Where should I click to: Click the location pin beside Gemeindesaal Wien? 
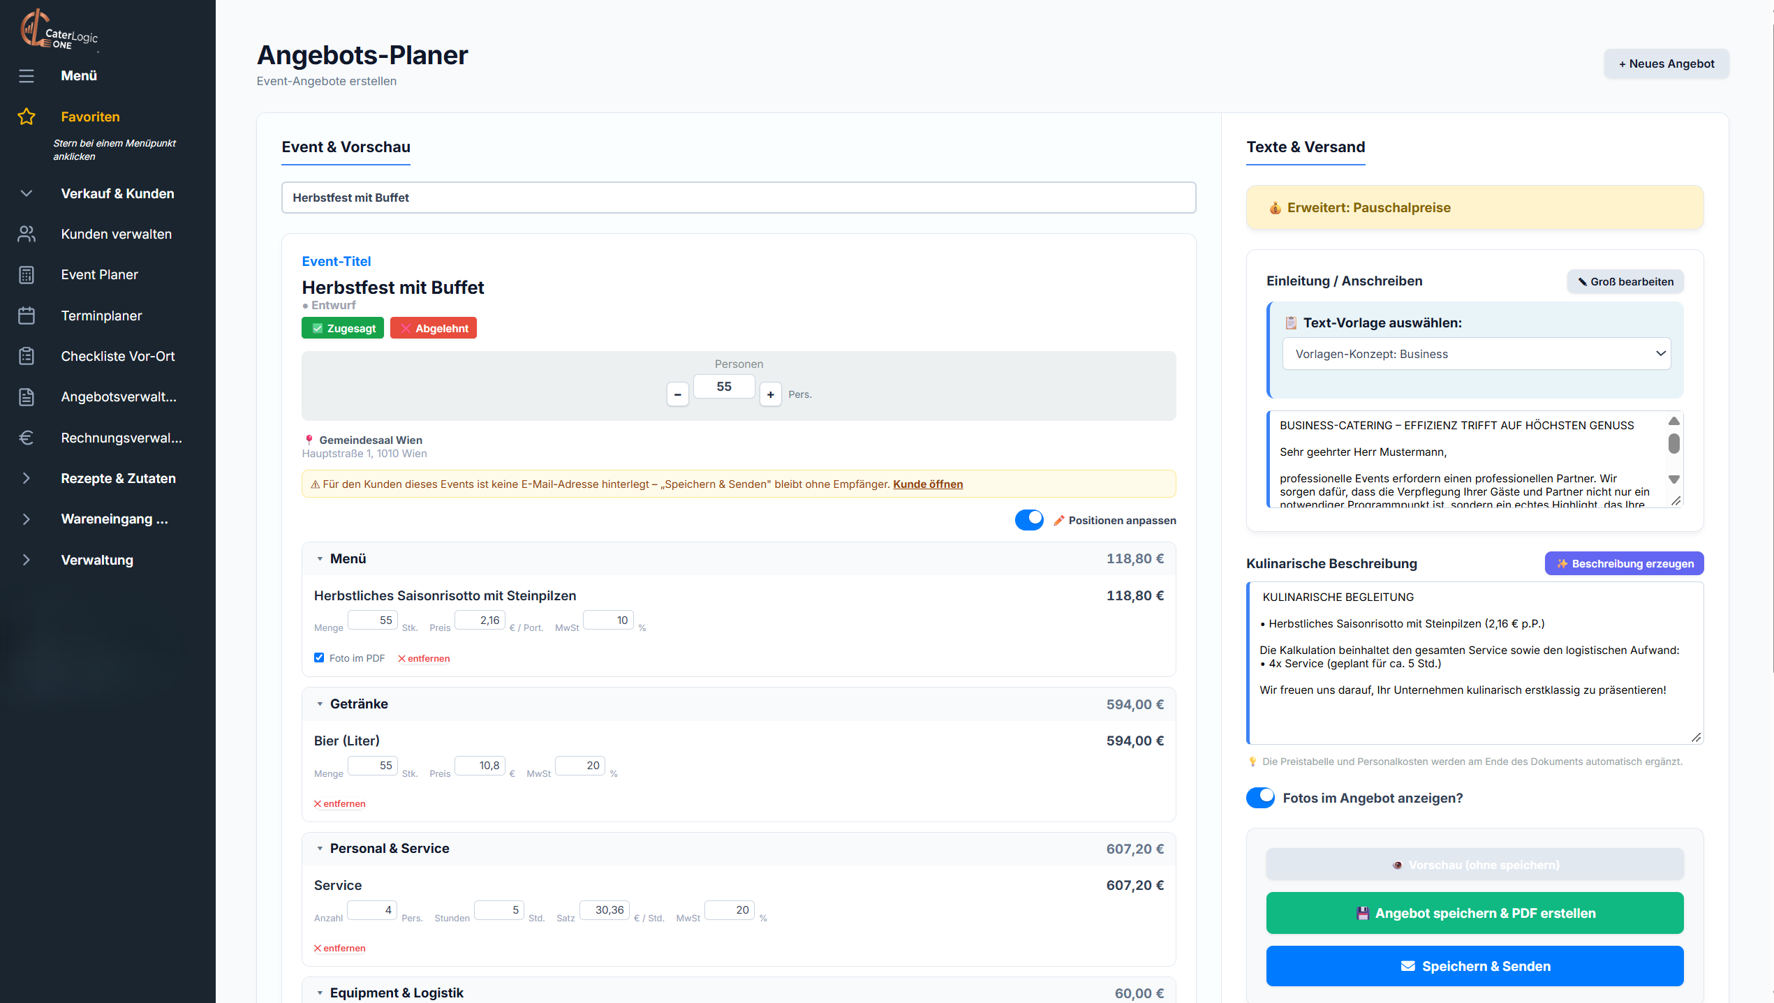(309, 440)
